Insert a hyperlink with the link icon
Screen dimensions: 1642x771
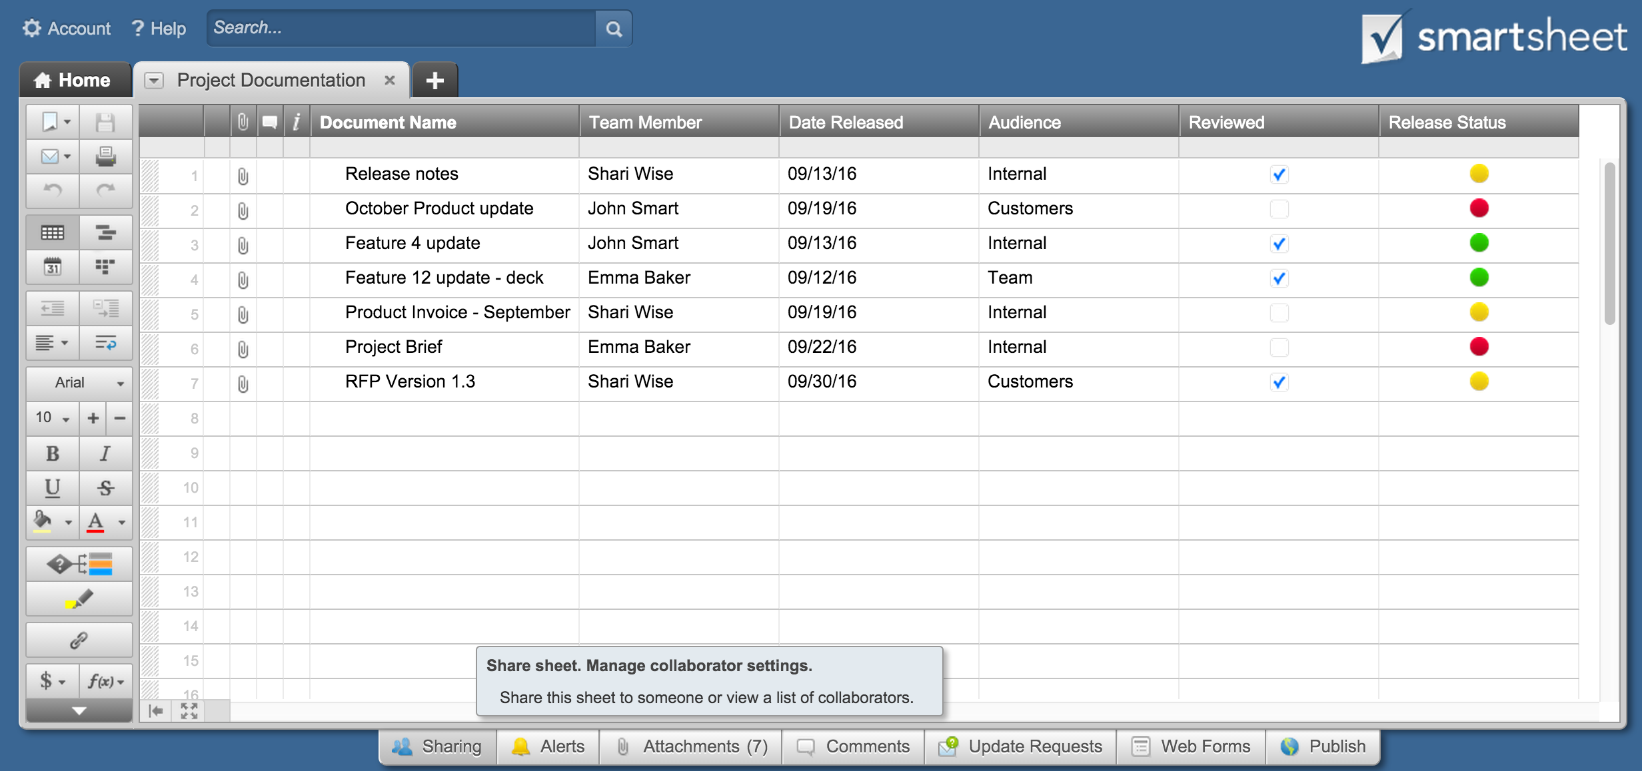[79, 640]
